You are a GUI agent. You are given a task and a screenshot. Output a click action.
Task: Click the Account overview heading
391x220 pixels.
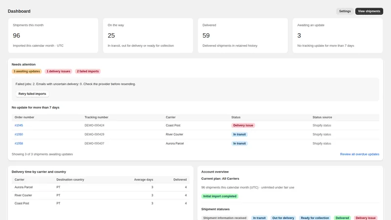coord(215,172)
